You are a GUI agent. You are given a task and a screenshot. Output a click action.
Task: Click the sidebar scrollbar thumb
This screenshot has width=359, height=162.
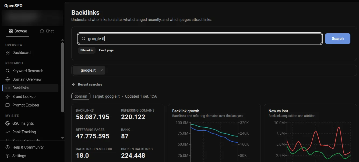pyautogui.click(x=63, y=77)
